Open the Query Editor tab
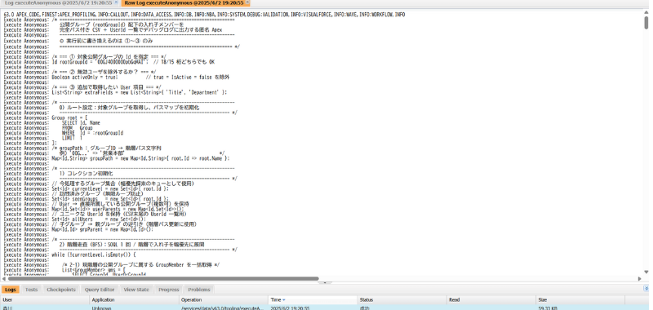Image resolution: width=653 pixels, height=310 pixels. 100,290
